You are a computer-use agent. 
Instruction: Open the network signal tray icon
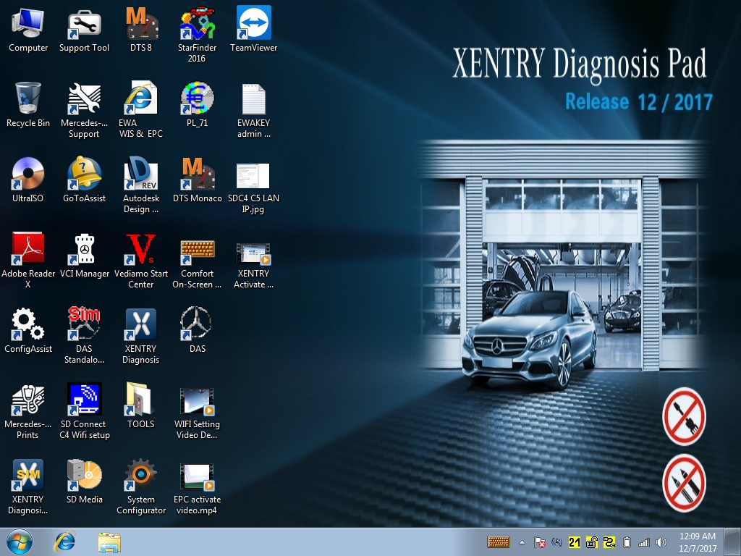tap(643, 542)
